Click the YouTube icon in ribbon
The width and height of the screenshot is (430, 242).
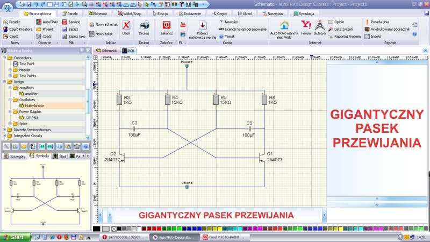coord(183,24)
